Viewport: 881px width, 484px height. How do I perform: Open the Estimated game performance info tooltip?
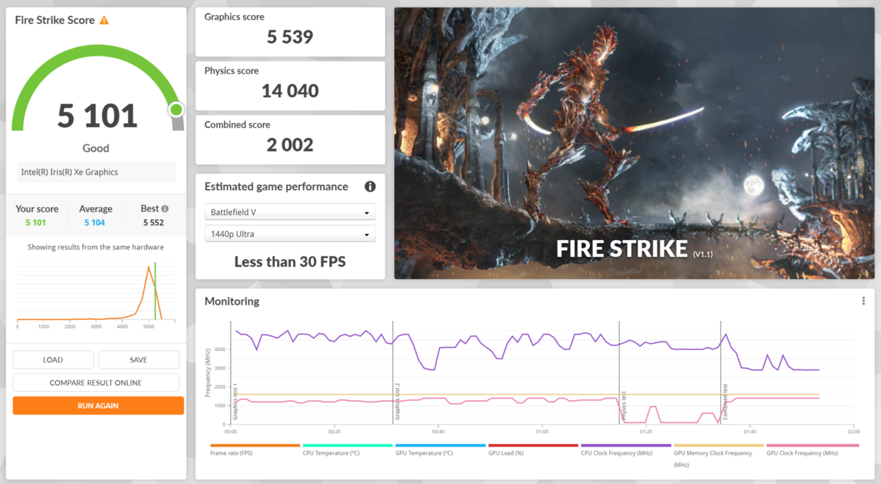point(370,186)
